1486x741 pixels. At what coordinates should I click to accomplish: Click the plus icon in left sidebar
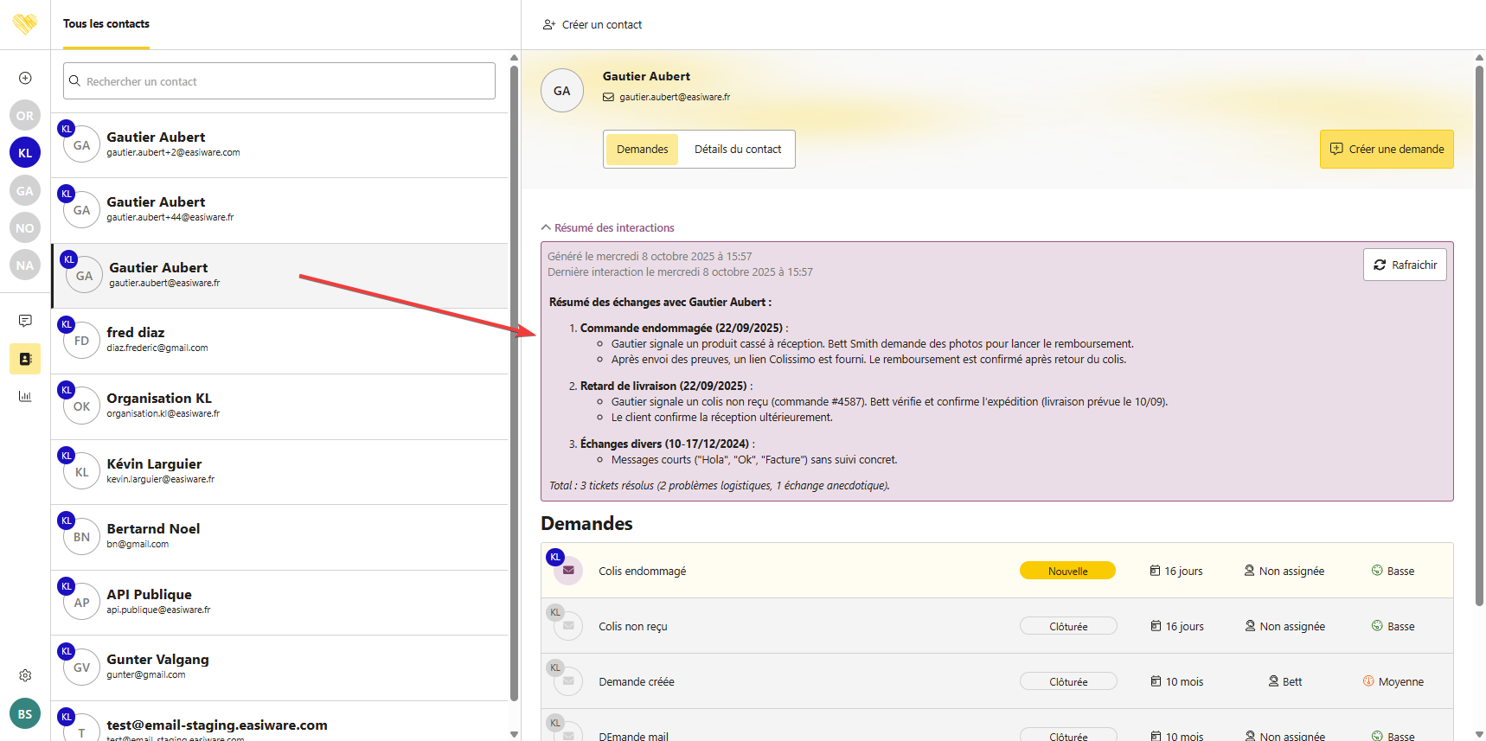click(x=25, y=78)
